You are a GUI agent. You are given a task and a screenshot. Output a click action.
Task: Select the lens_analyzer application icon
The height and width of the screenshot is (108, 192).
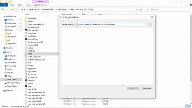pos(26,39)
